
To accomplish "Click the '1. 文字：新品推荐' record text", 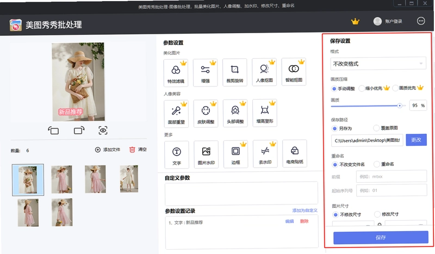I will pyautogui.click(x=185, y=222).
